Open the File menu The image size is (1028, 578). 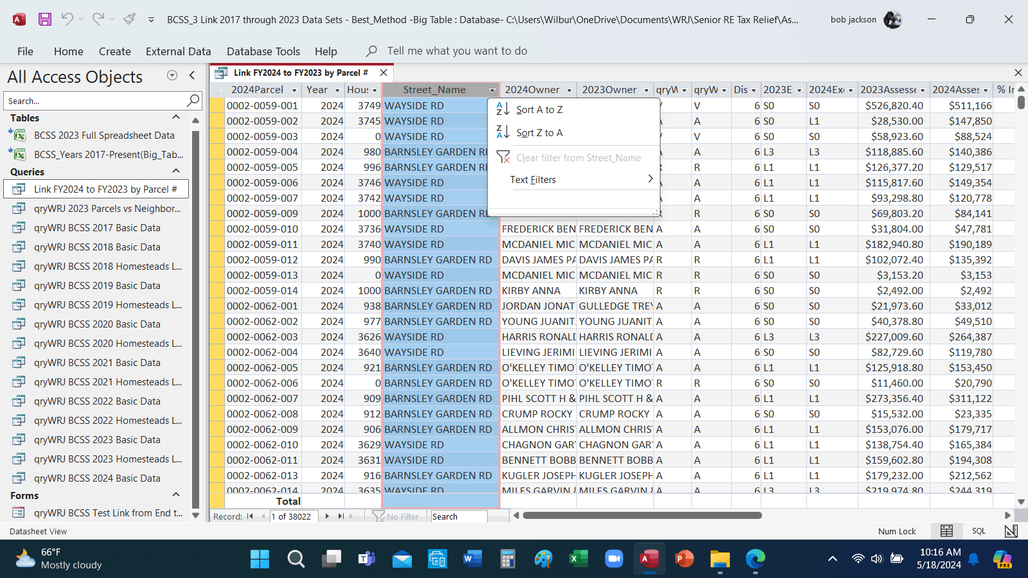[25, 51]
